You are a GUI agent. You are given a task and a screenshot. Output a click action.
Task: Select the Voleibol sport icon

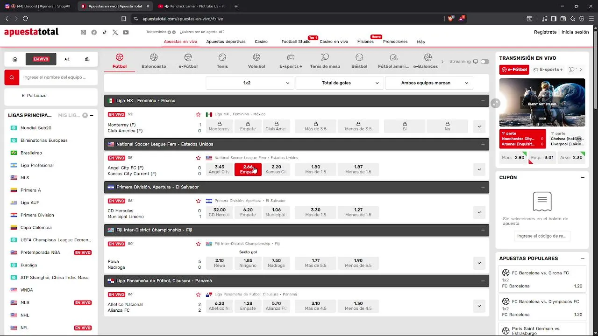[x=256, y=61]
